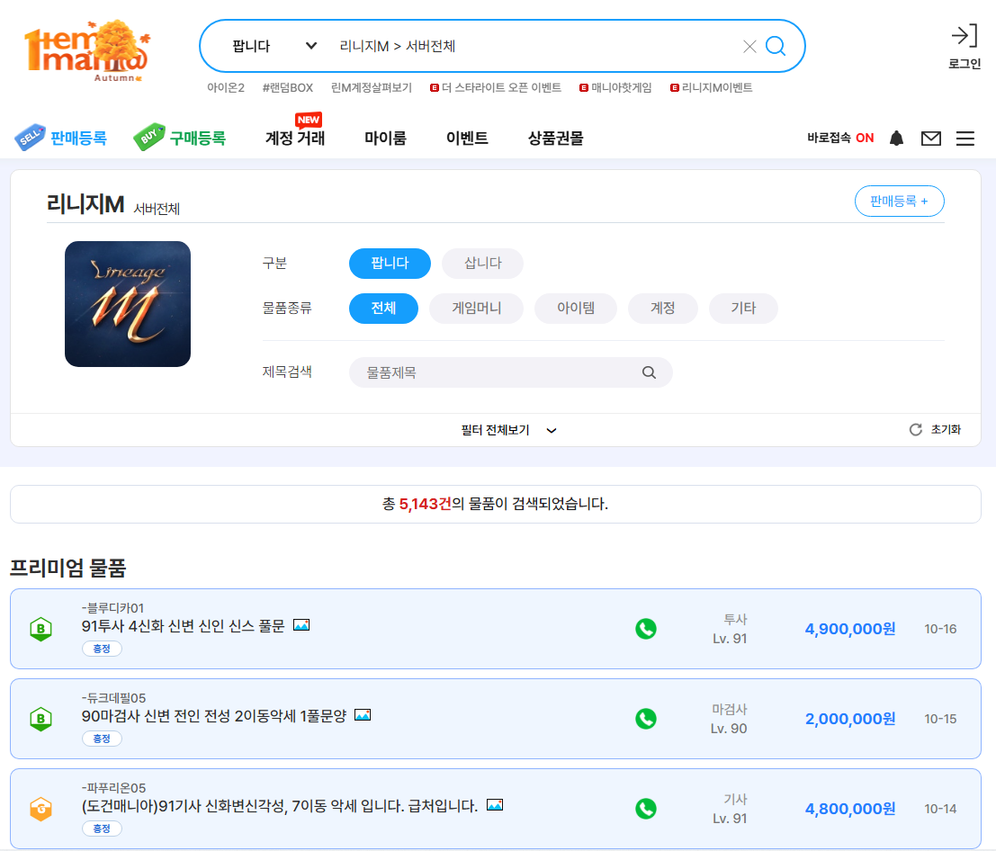Select 게임머니 item type
Viewport: 996px width, 851px height.
[x=476, y=308]
